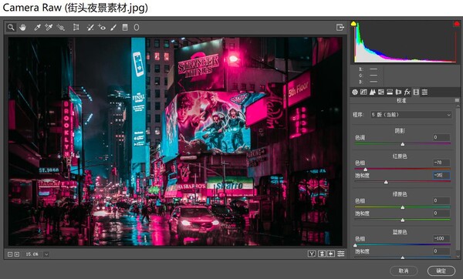Screen dimensions: 463x279
Task: Toggle highlight clipping warning in histogram
Action: click(x=457, y=24)
